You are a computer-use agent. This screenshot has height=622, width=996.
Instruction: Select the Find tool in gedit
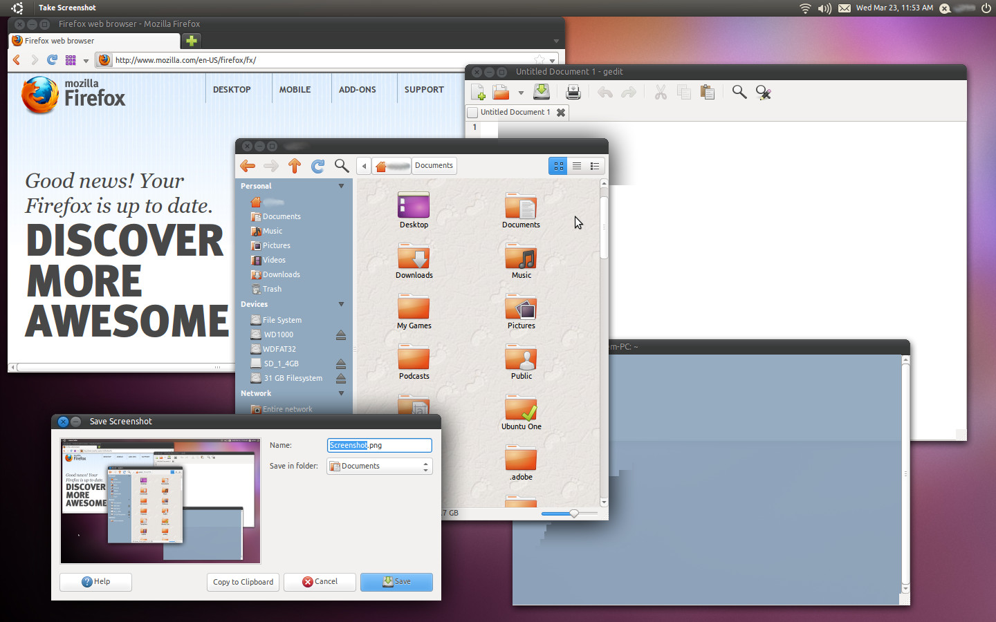739,91
